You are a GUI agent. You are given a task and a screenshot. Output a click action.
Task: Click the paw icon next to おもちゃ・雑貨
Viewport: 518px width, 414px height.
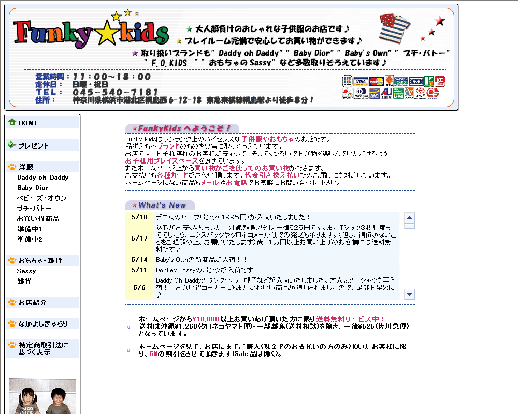(x=12, y=260)
